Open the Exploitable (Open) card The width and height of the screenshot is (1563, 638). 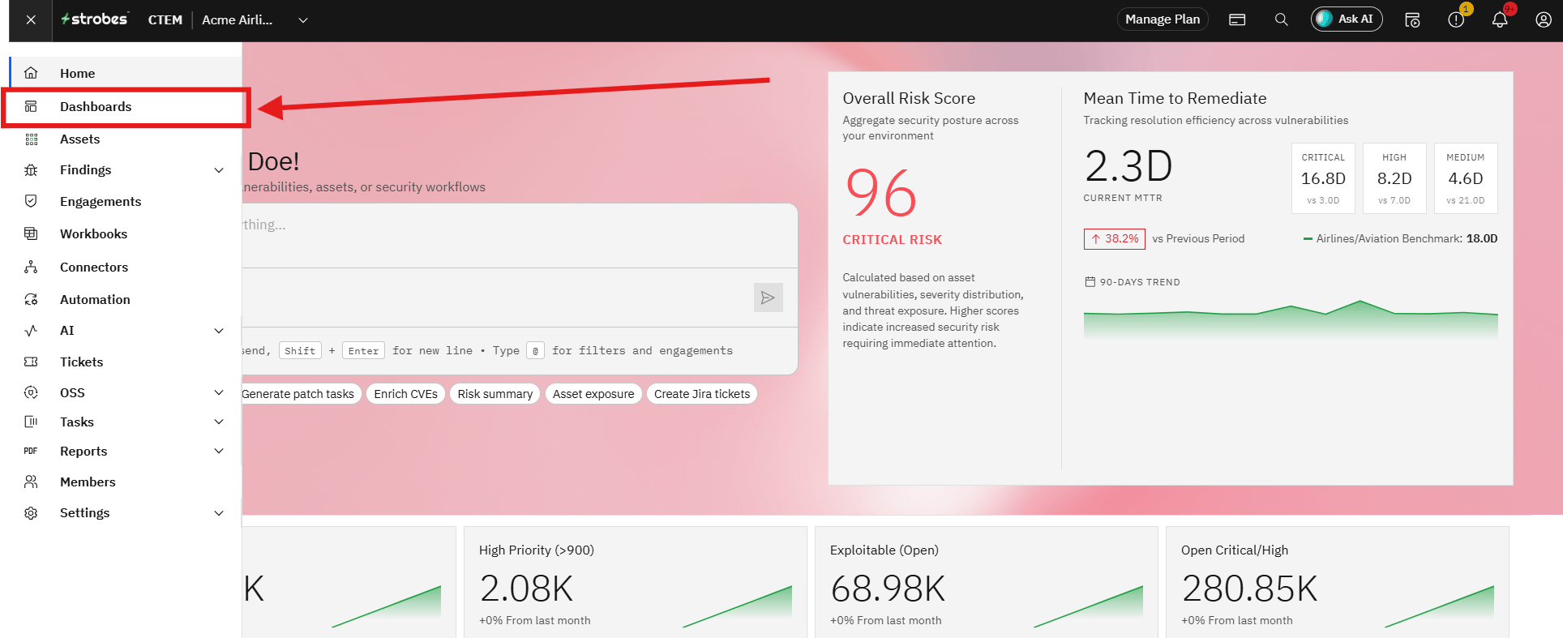coord(986,582)
